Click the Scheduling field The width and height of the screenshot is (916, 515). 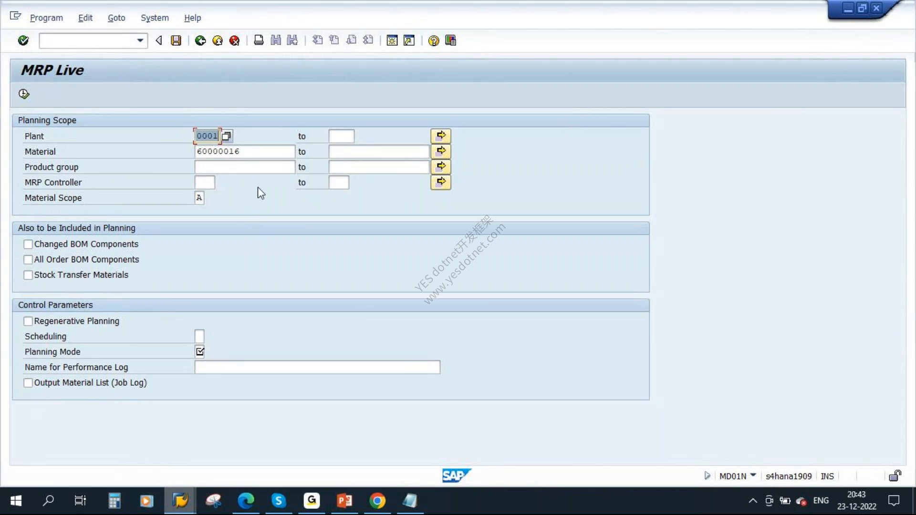(x=199, y=337)
